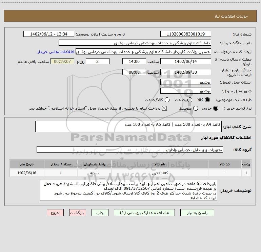This screenshot has width=261, height=252.
Task: Choose the جزیی purchase process option
Action: [215, 108]
